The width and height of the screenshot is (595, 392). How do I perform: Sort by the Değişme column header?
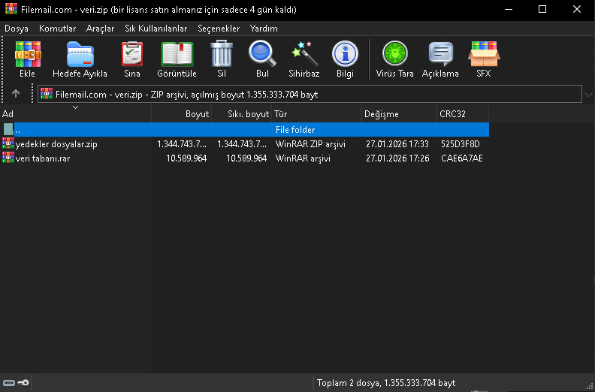[399, 114]
